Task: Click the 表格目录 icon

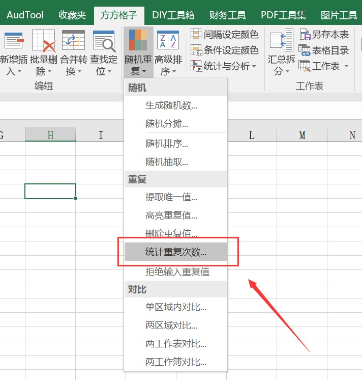Action: (305, 50)
